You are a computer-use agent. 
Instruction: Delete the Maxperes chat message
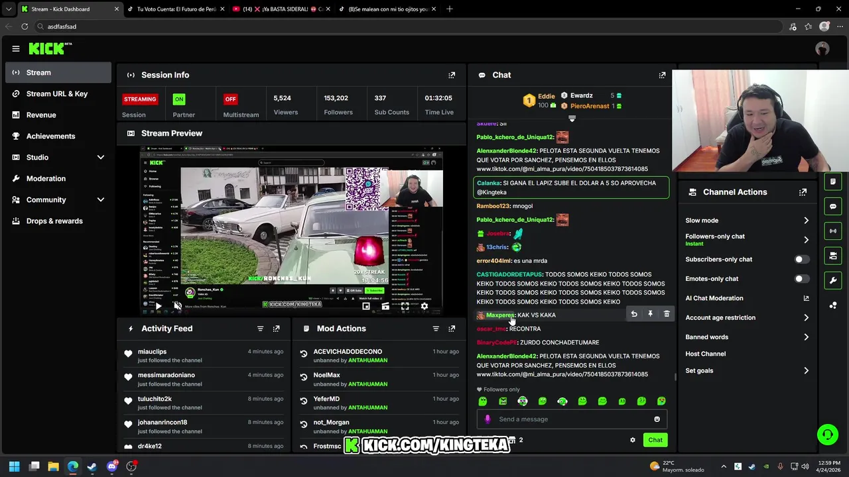[667, 314]
